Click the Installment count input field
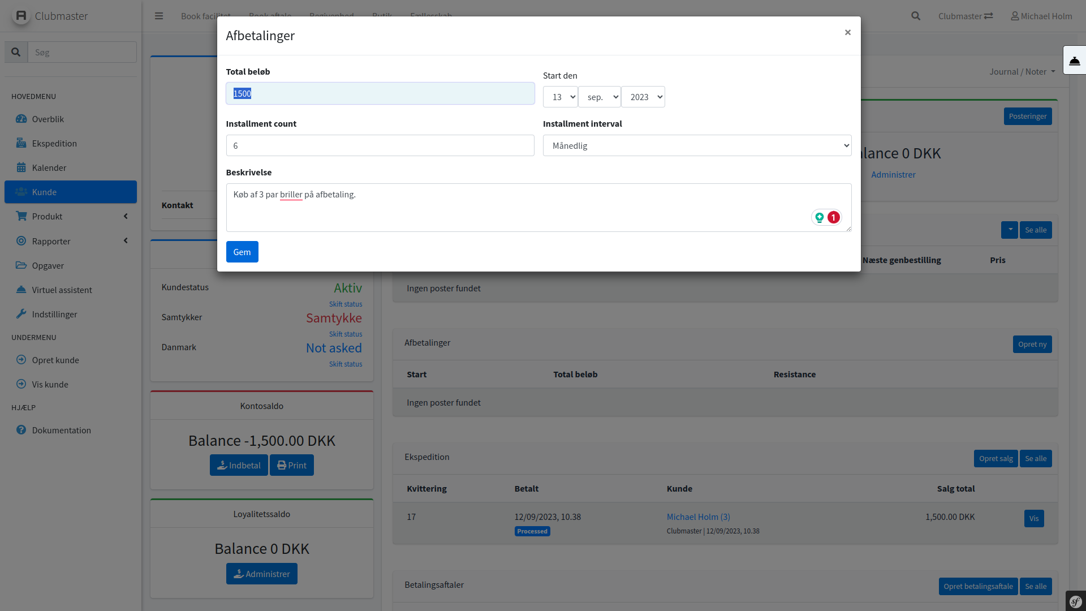The height and width of the screenshot is (611, 1086). (x=380, y=145)
